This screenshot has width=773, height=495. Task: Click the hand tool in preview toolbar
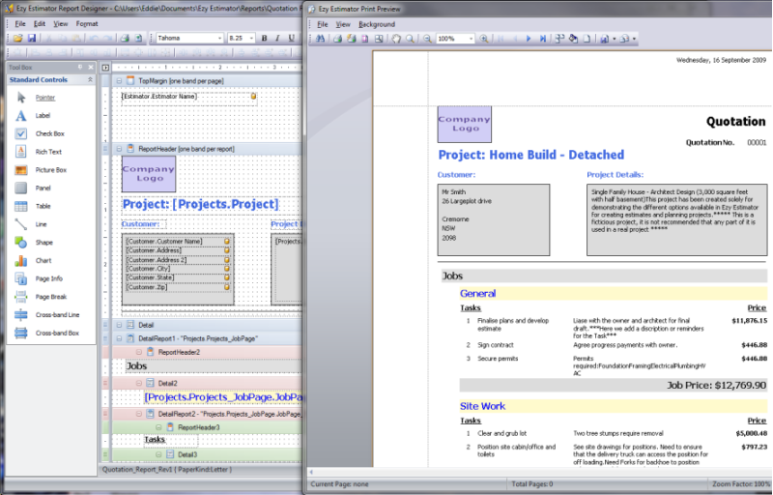396,39
